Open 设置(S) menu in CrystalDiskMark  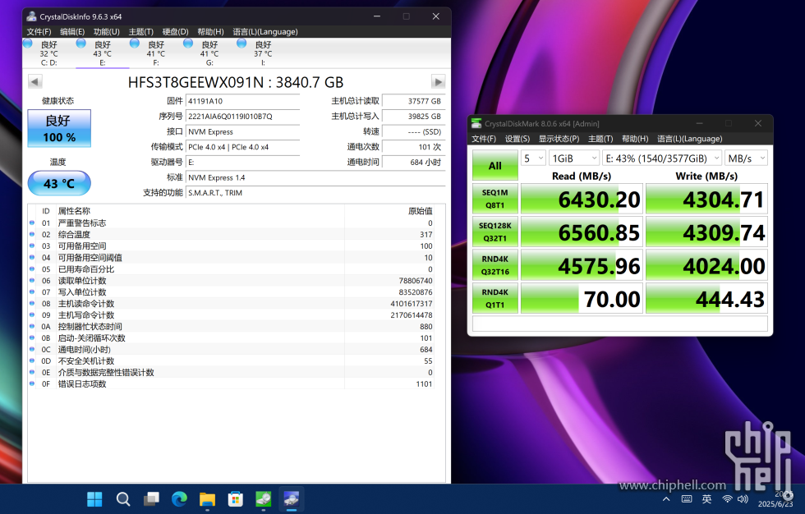point(517,139)
